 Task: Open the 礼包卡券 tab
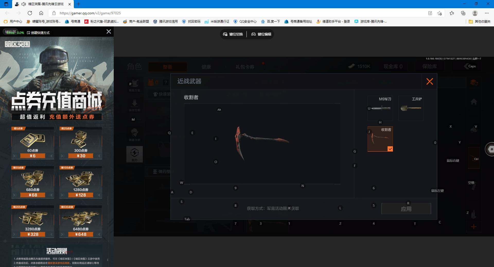245,67
